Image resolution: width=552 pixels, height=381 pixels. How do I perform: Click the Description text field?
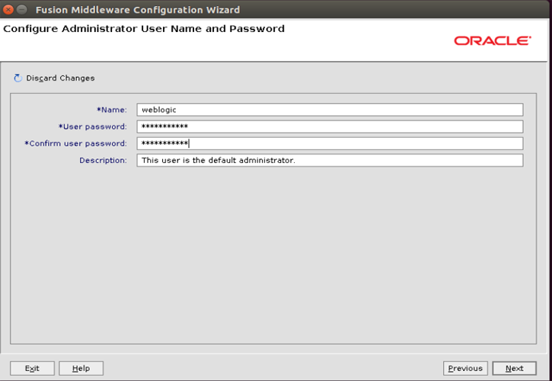click(x=330, y=160)
